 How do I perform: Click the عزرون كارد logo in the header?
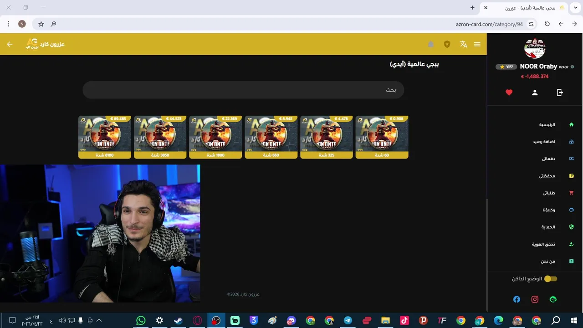point(45,44)
